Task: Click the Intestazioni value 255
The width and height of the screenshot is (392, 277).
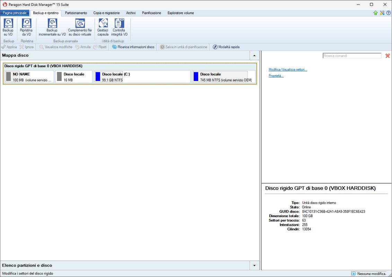Action: [x=305, y=225]
